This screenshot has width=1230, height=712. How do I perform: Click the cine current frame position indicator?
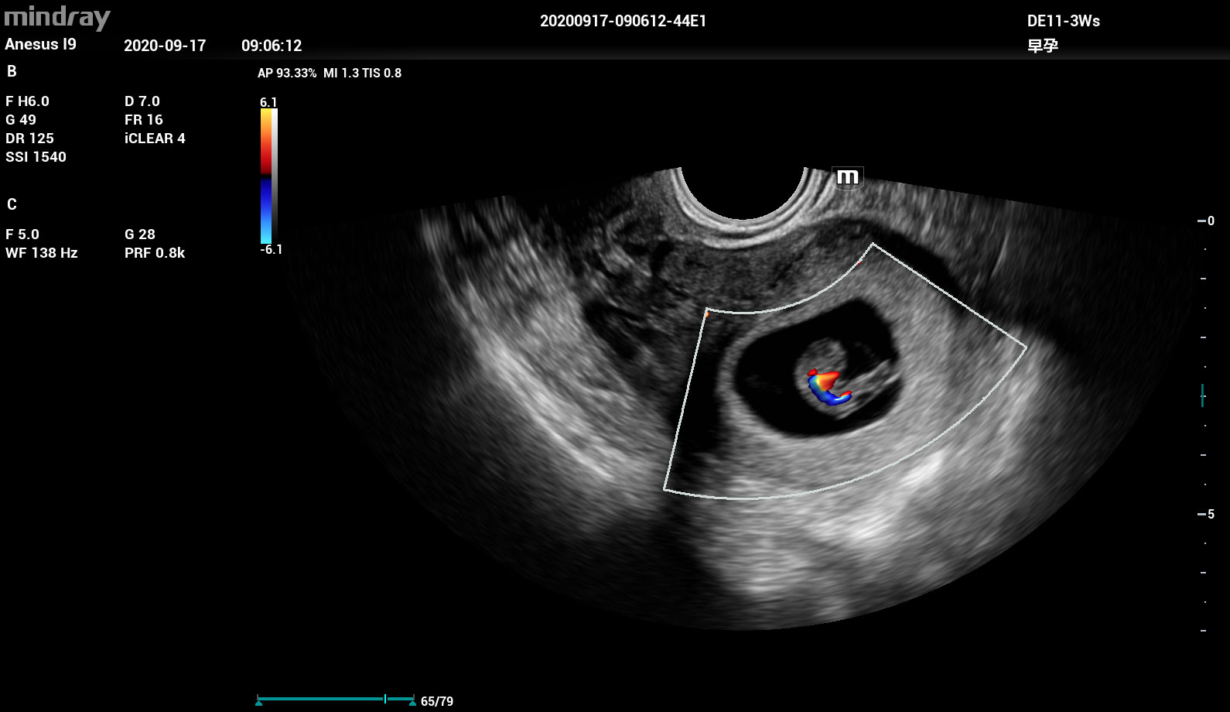tap(385, 699)
